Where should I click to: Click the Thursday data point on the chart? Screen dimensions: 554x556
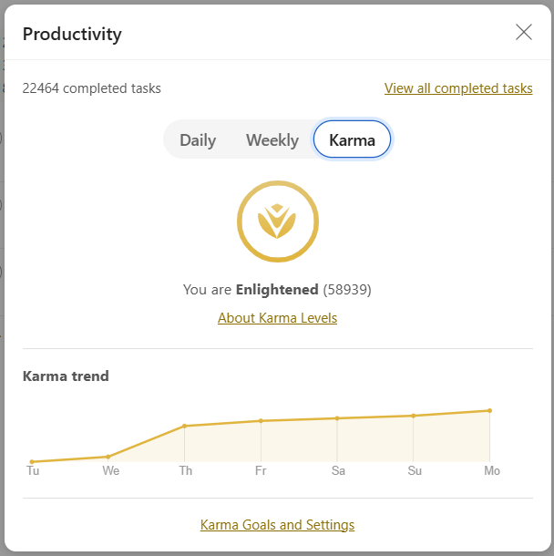pos(185,426)
